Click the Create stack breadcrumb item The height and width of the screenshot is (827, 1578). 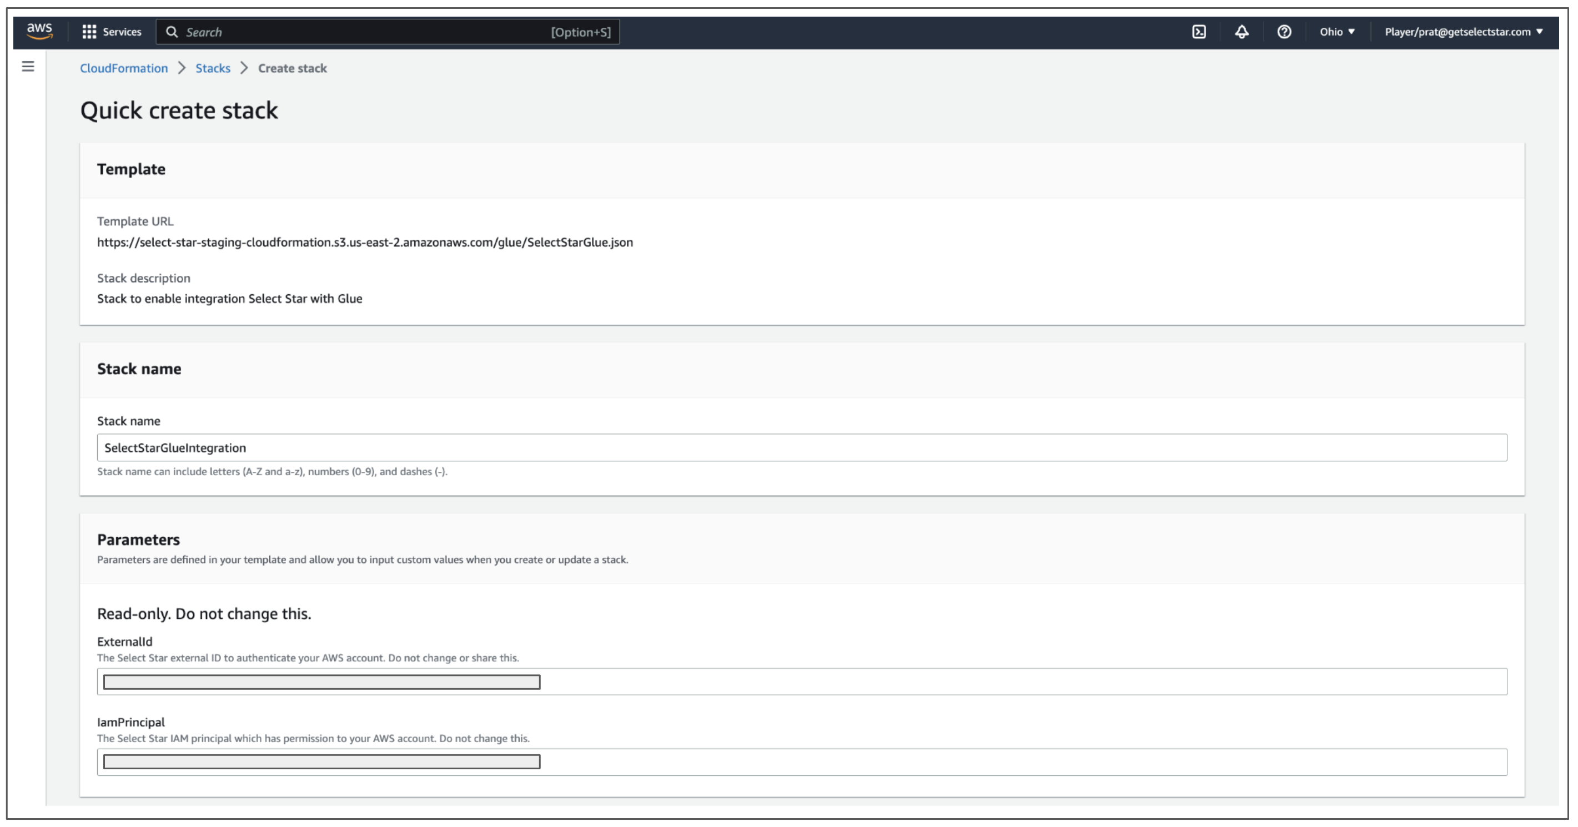(292, 68)
